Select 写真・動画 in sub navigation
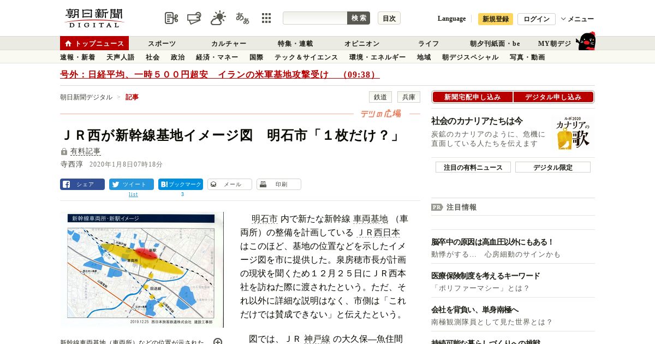The height and width of the screenshot is (344, 655). 527,57
